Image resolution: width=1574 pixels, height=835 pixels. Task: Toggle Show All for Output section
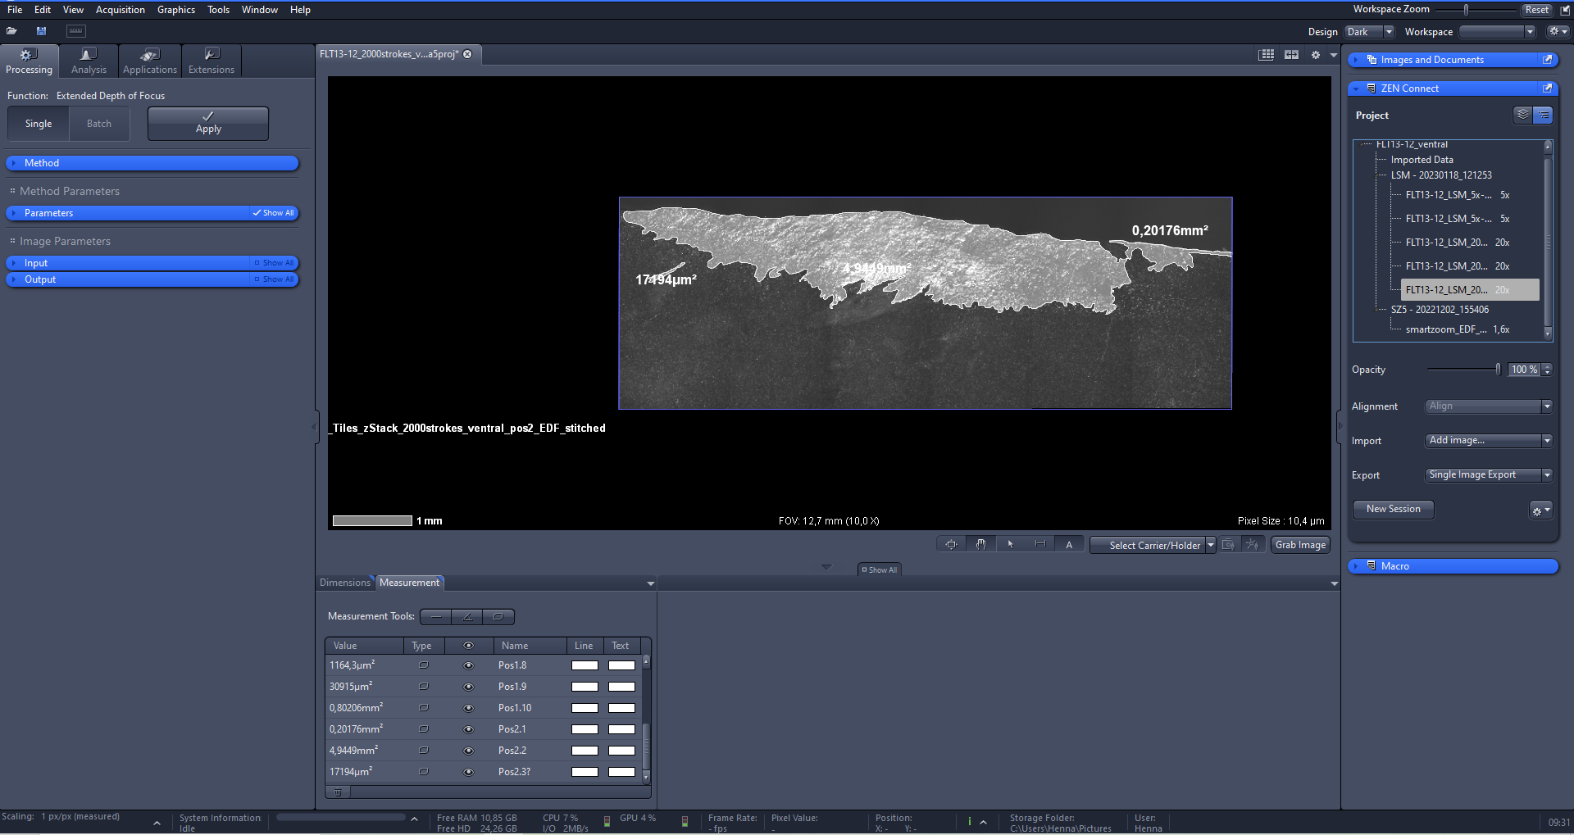(x=274, y=279)
